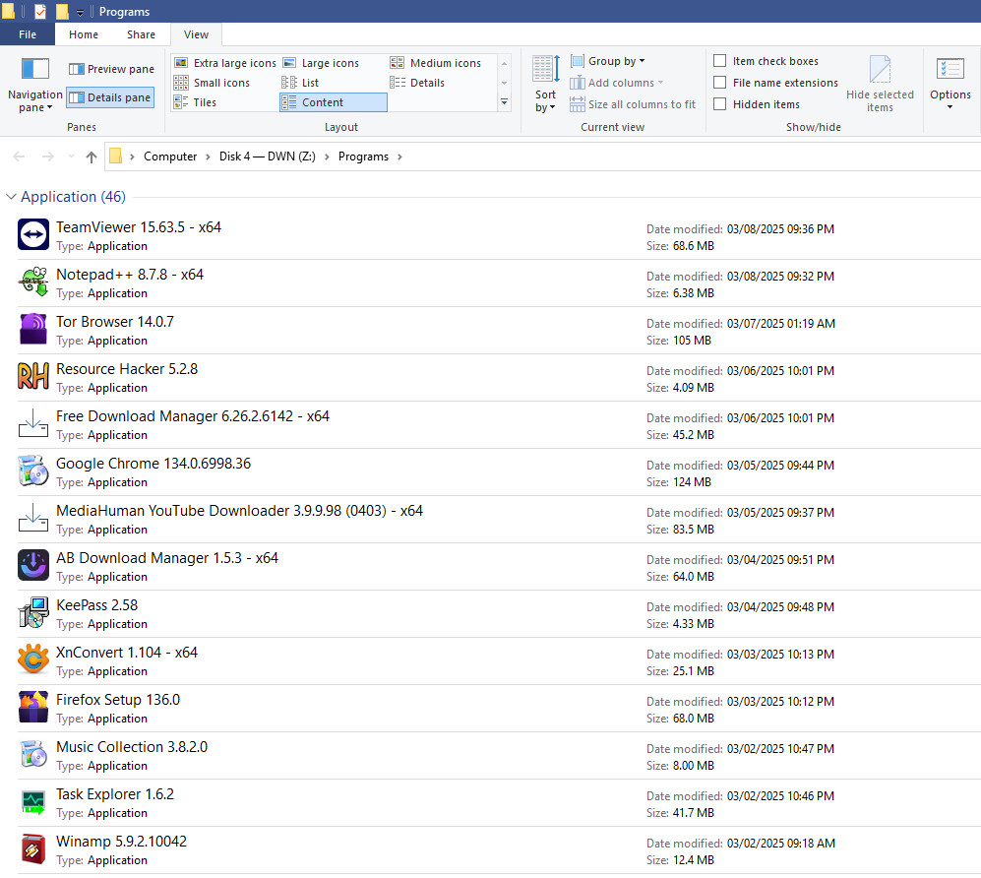Click the Winamp installer icon
The image size is (981, 878).
(x=33, y=848)
